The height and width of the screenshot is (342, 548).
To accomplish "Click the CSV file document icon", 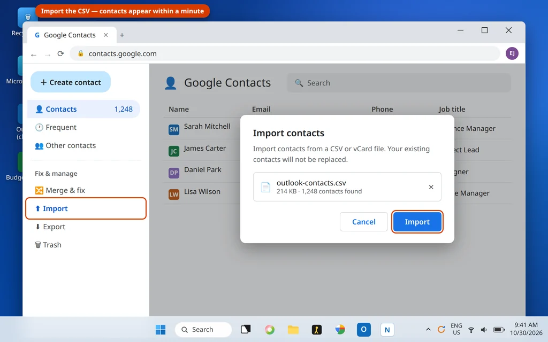I will pyautogui.click(x=265, y=187).
